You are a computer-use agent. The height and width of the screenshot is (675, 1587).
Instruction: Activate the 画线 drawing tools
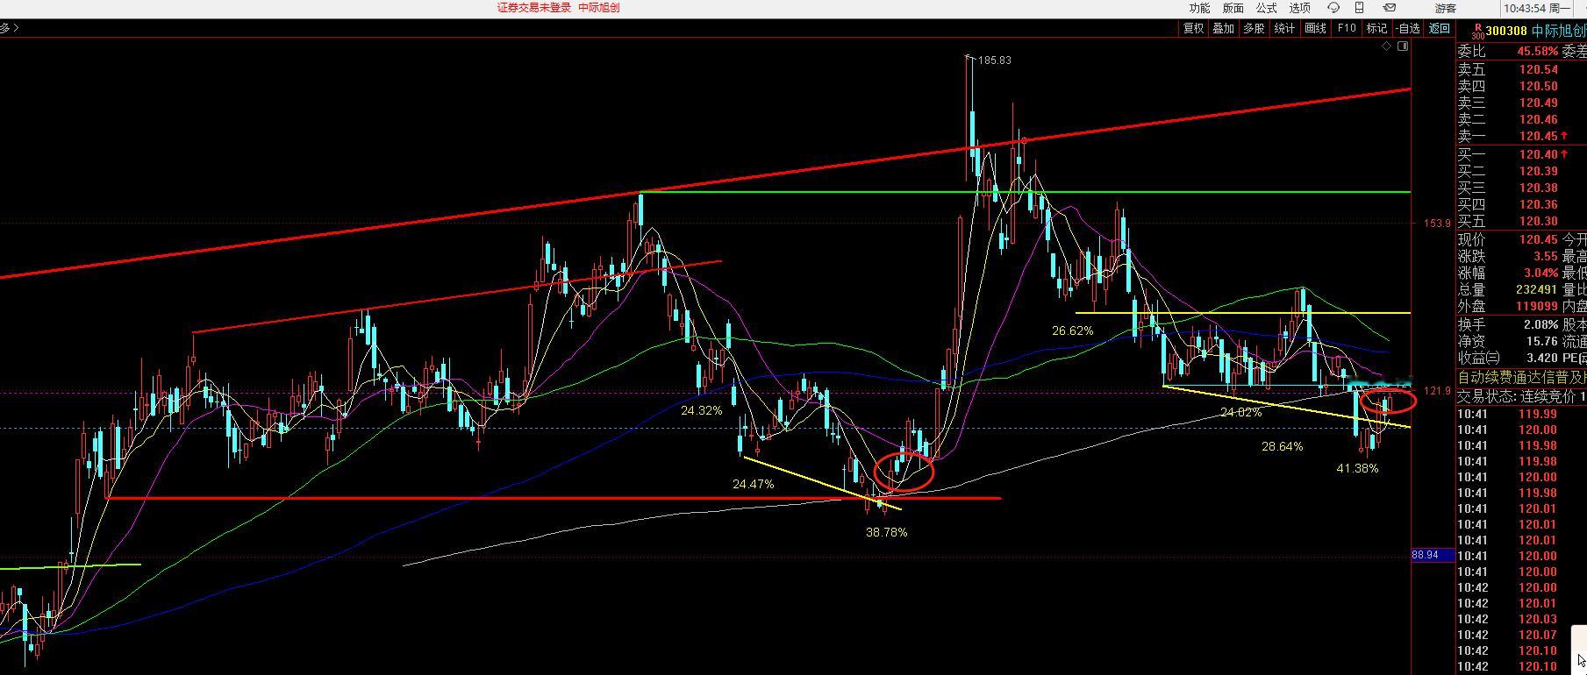tap(1315, 28)
